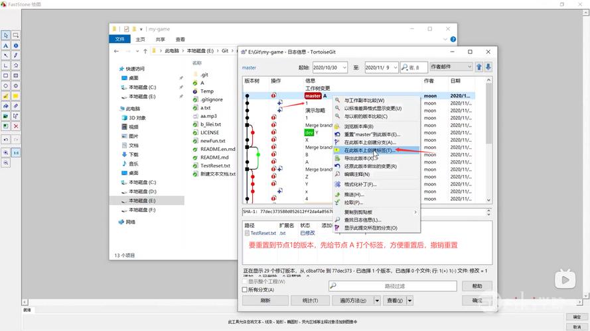Select the insert image tool

point(6,117)
